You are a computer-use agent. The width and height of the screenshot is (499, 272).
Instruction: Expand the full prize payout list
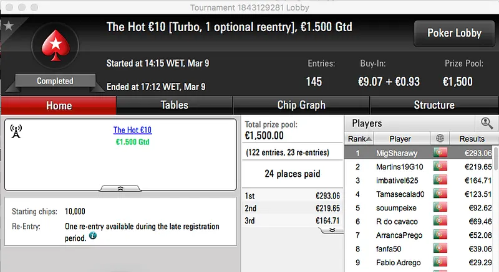[x=332, y=229]
